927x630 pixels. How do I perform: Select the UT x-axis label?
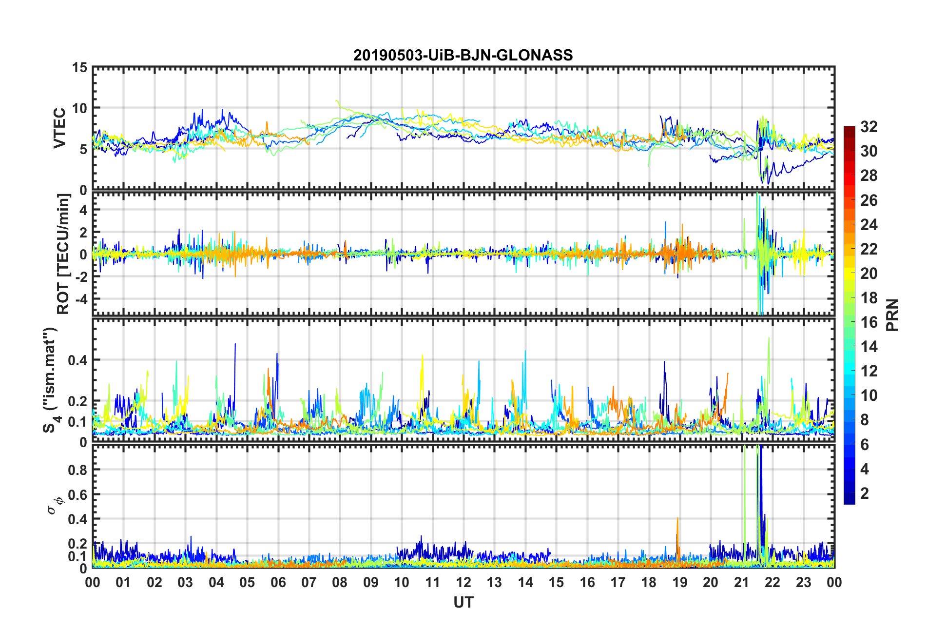coord(463,603)
